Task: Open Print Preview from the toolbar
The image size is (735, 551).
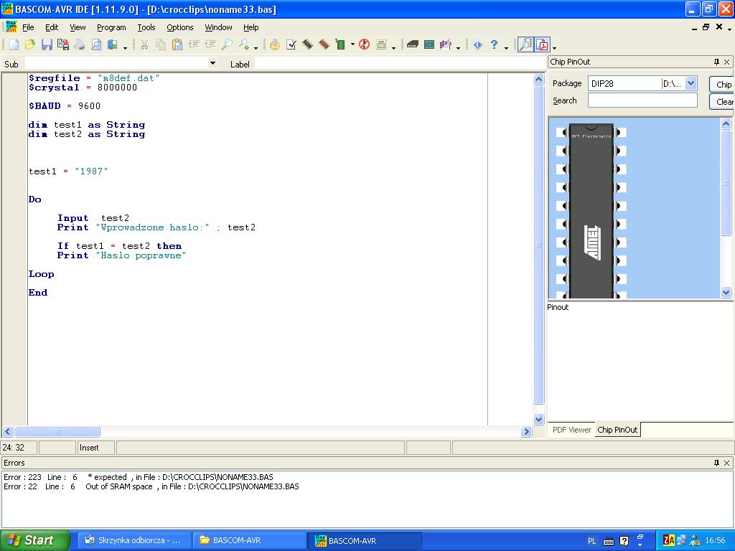Action: (95, 44)
